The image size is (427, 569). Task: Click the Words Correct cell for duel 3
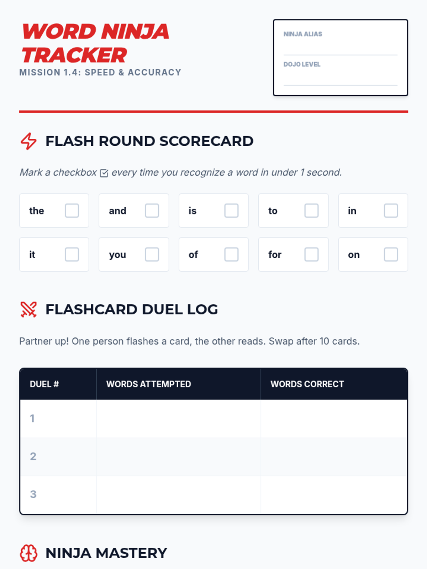tap(334, 495)
